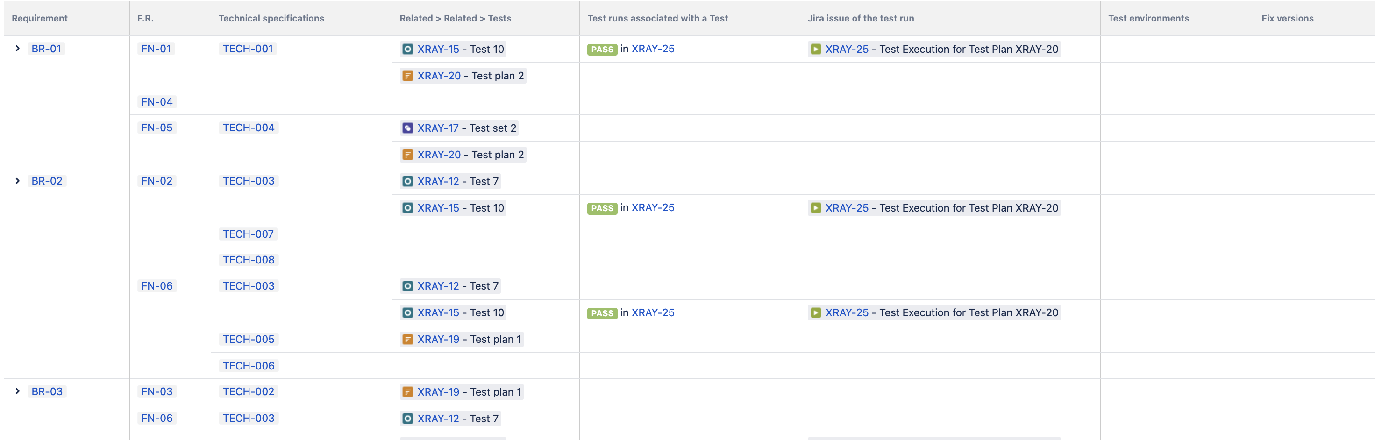Click the orange test plan icon for FN-01's XRAY-20
Viewport: 1382px width, 440px height.
click(x=408, y=76)
